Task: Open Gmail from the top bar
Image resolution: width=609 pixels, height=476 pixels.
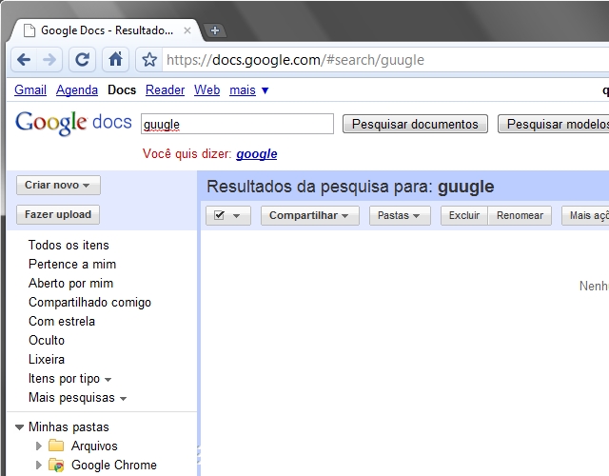Action: tap(30, 90)
